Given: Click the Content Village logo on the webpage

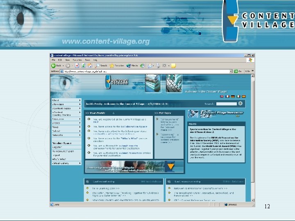Looking at the screenshot, I should pyautogui.click(x=116, y=82).
